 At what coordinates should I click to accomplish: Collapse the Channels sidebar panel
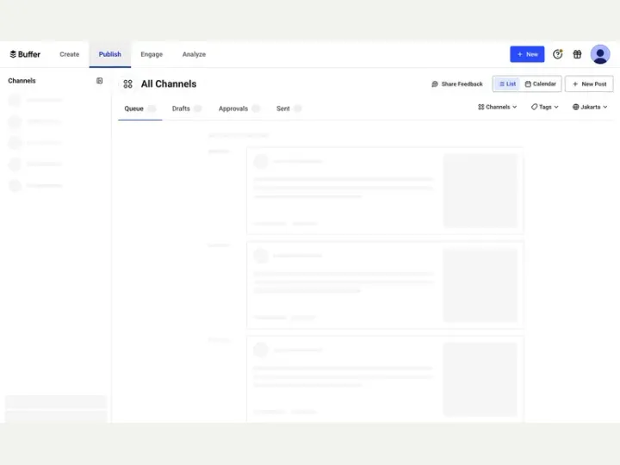(x=100, y=81)
